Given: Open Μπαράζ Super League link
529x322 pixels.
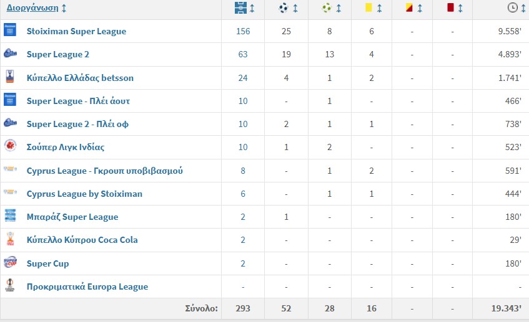Looking at the screenshot, I should (x=72, y=217).
